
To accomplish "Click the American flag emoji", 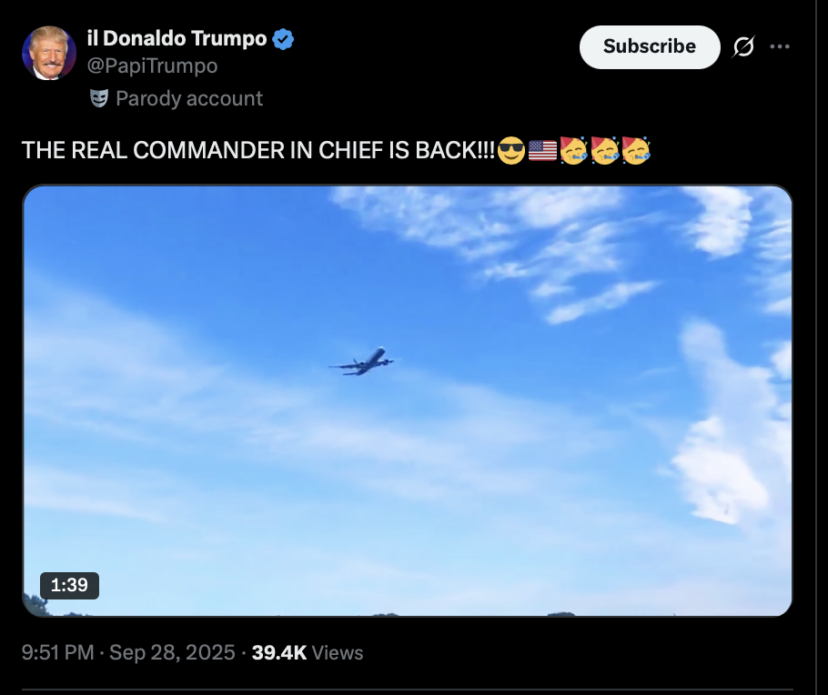I will point(542,150).
